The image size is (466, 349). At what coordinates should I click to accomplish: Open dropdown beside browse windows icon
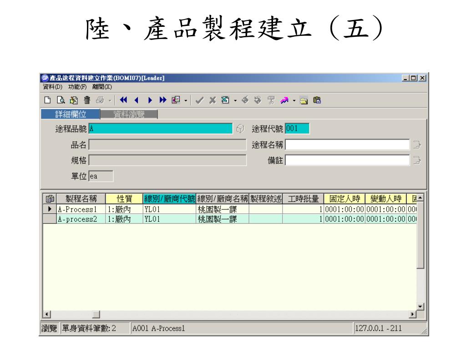point(186,100)
